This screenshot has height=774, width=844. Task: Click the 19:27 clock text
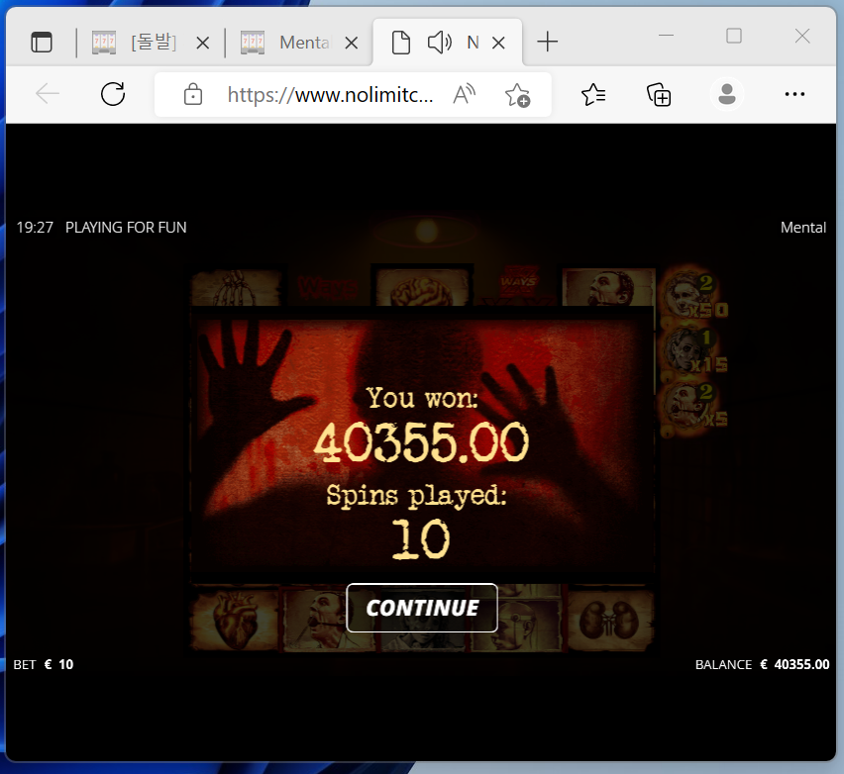[x=35, y=228]
